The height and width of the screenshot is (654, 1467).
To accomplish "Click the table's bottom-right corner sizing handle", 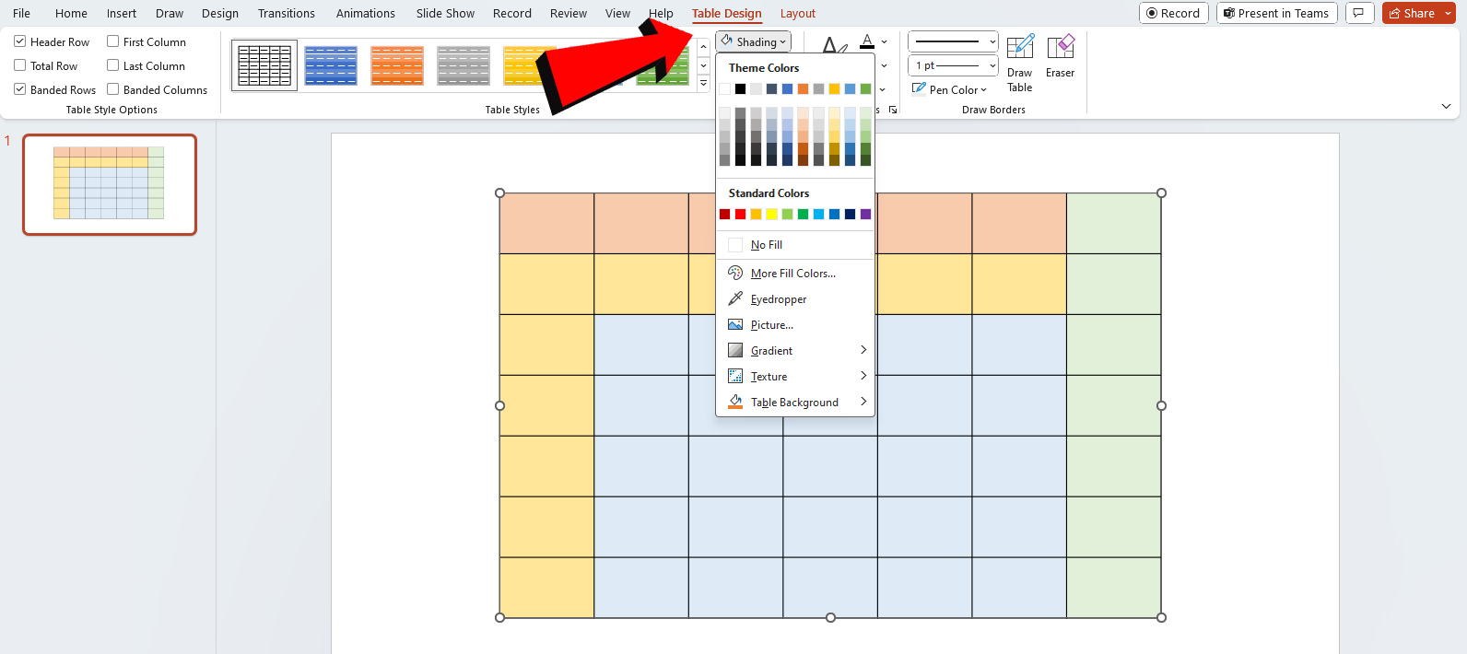I will [1161, 617].
